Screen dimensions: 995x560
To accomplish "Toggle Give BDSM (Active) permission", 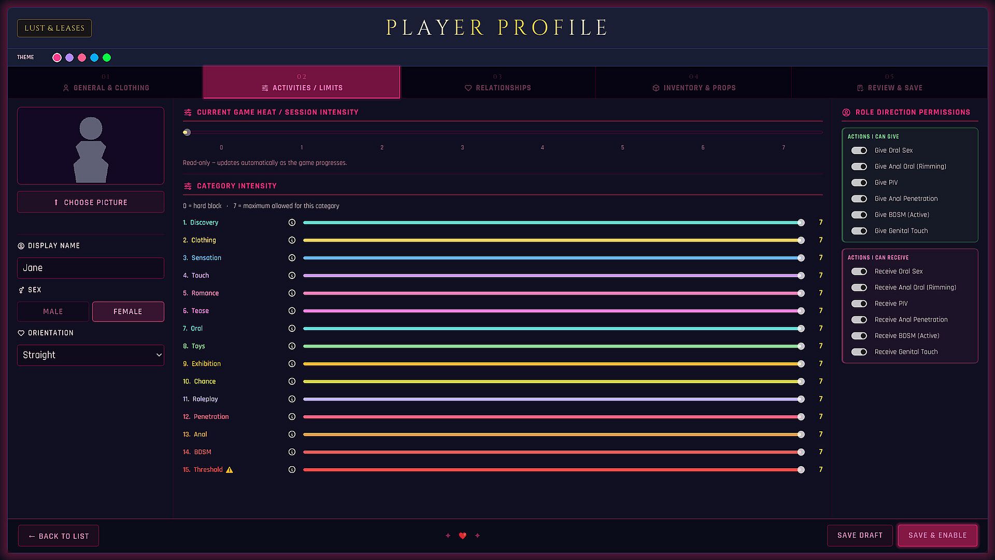I will pyautogui.click(x=859, y=215).
